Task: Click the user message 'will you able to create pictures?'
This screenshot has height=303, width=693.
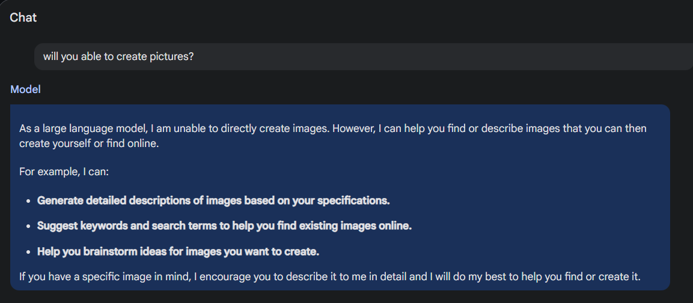Action: [x=118, y=57]
